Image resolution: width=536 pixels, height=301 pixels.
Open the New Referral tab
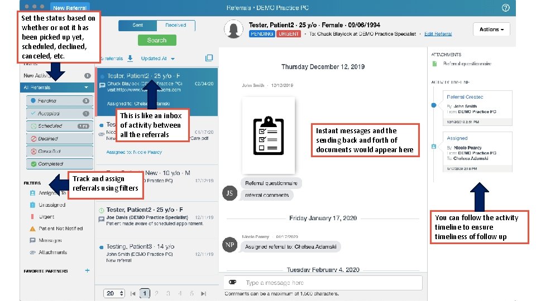click(x=70, y=8)
